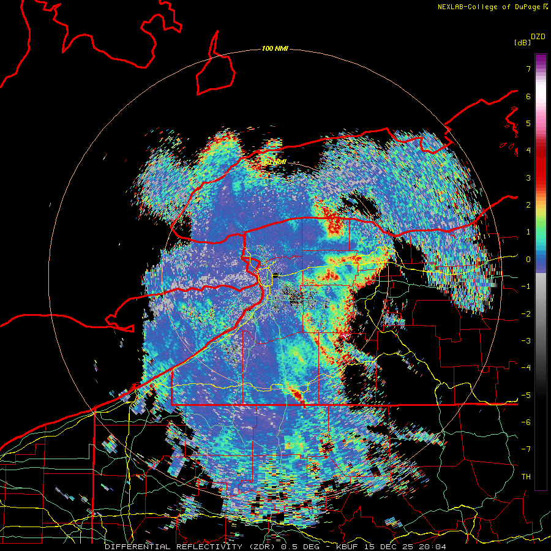Click the -5 value on the dB scale
Viewport: 551px width, 551px height.
pos(526,395)
